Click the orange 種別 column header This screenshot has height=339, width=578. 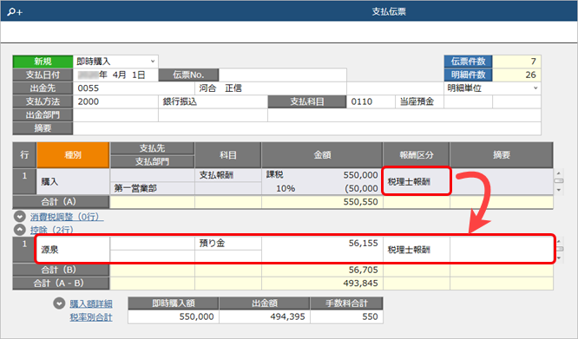(x=73, y=155)
